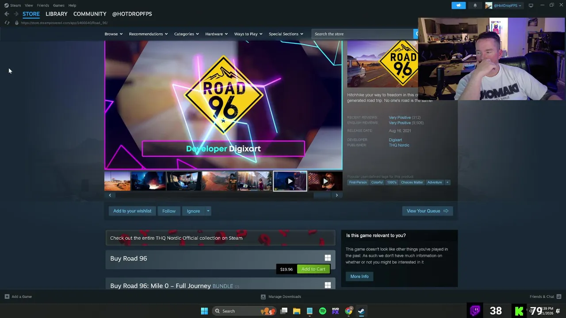
Task: Click the padlock icon beside the URL
Action: tap(16, 23)
